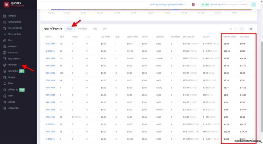Open table column settings sliders icon

pos(251,29)
